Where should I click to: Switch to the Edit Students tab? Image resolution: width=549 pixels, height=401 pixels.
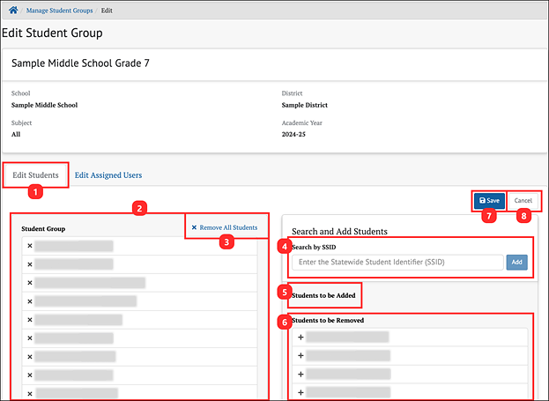click(x=35, y=175)
